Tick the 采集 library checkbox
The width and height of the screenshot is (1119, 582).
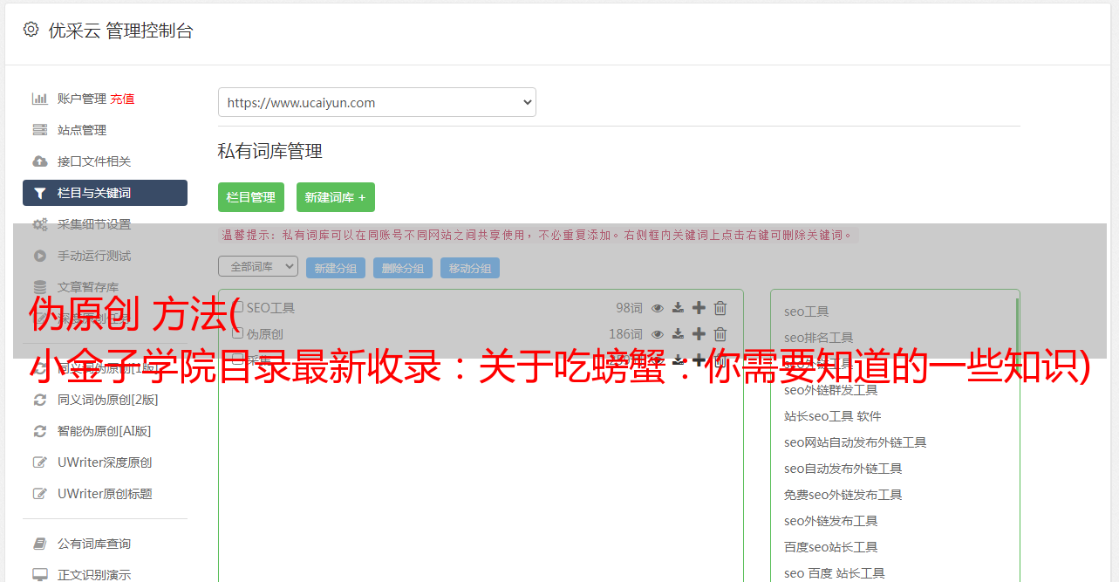pyautogui.click(x=237, y=359)
